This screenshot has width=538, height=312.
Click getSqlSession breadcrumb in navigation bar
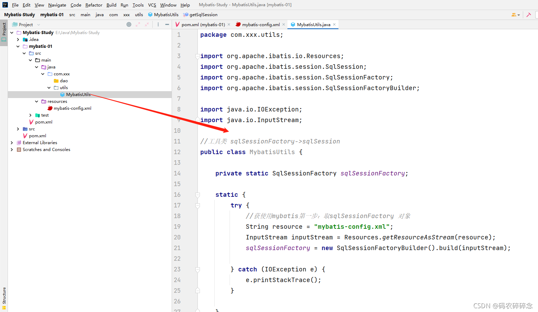click(200, 15)
